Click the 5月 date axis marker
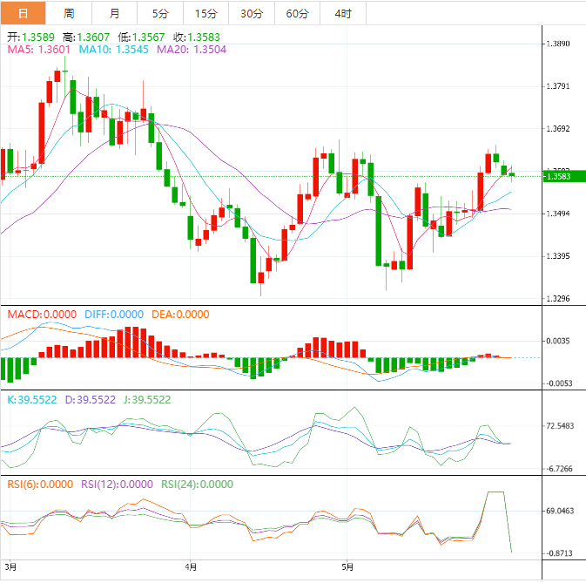The image size is (586, 583). coord(347,567)
